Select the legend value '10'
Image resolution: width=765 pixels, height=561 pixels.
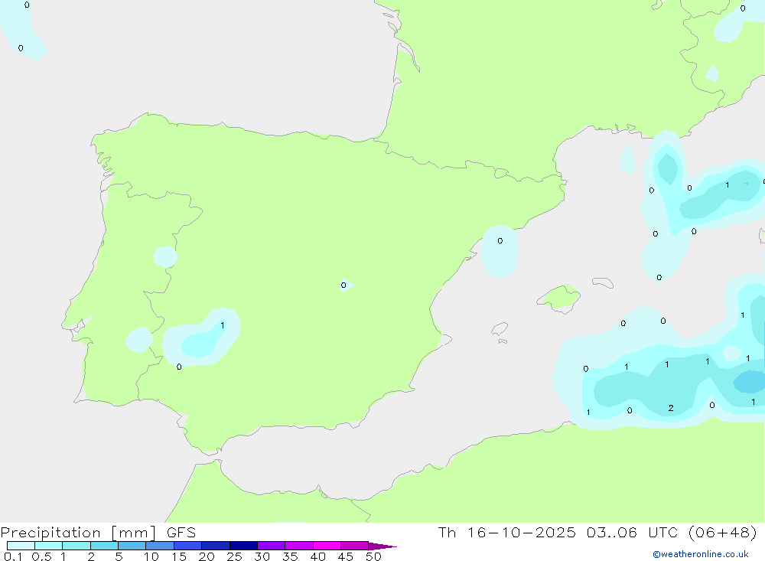[151, 556]
